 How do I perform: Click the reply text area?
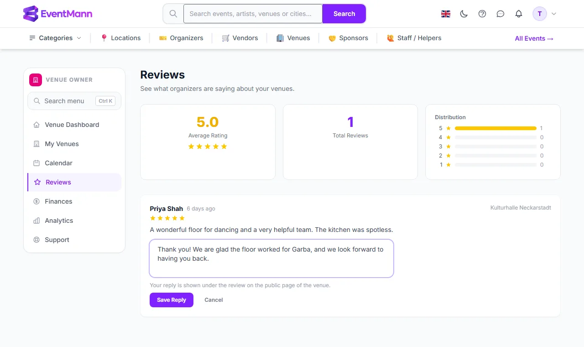(x=271, y=258)
